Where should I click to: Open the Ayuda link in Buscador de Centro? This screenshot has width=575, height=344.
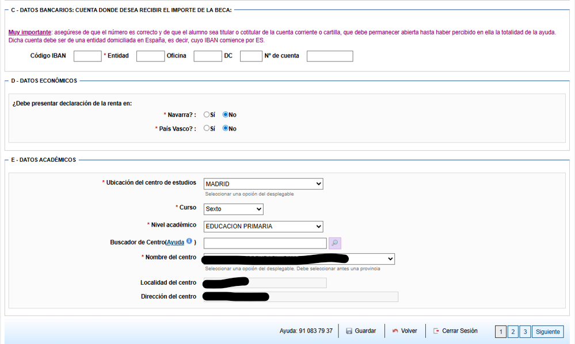[176, 242]
